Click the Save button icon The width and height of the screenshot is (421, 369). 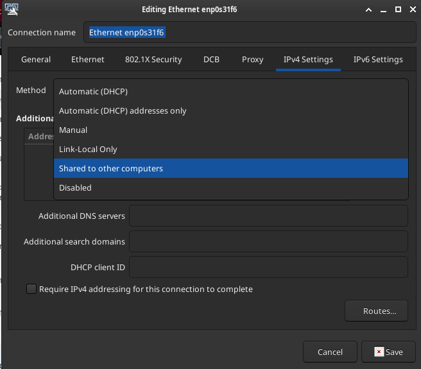[x=379, y=352]
